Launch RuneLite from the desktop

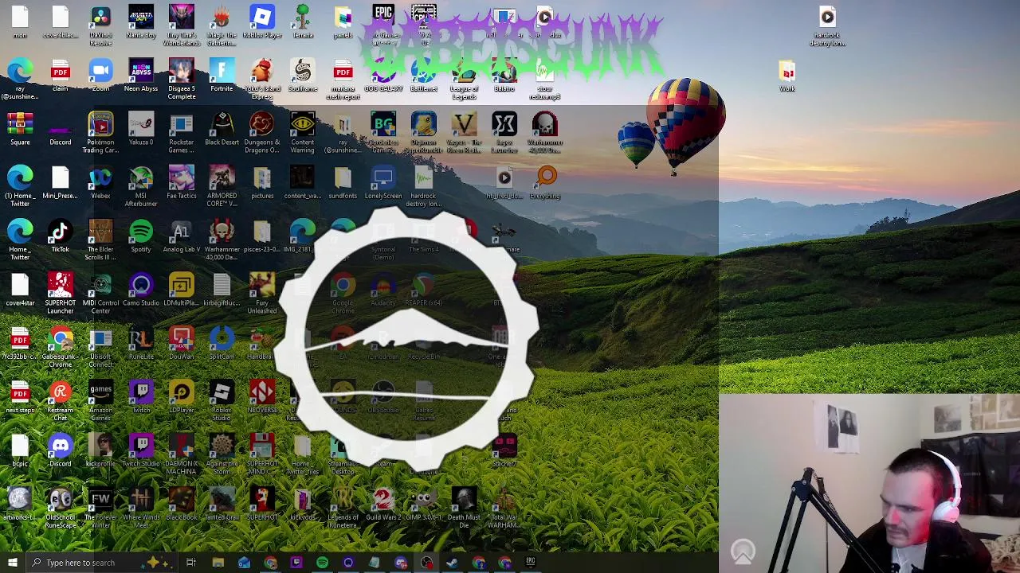141,342
